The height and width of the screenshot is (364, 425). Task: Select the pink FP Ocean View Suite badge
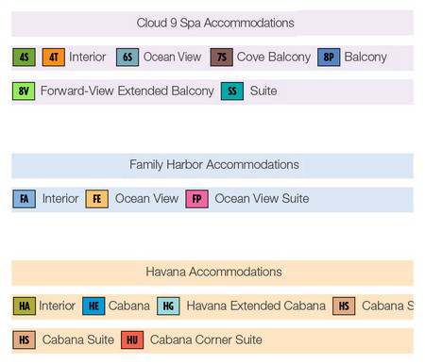coord(197,199)
